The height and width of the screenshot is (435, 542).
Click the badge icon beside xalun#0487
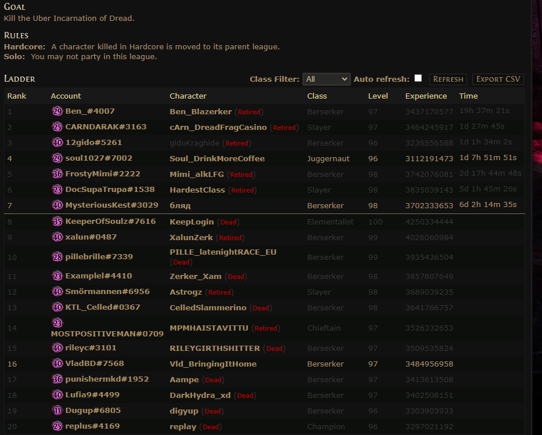pos(57,237)
